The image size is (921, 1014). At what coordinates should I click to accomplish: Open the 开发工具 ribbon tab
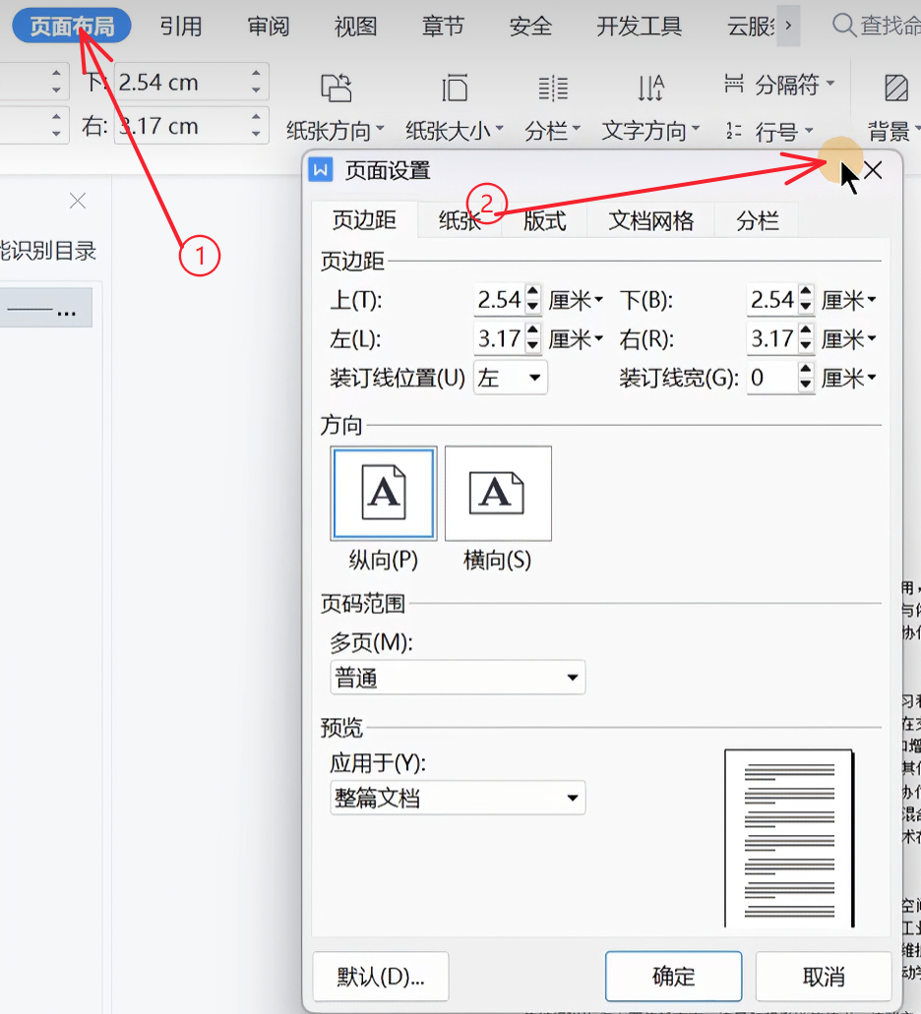pyautogui.click(x=639, y=26)
